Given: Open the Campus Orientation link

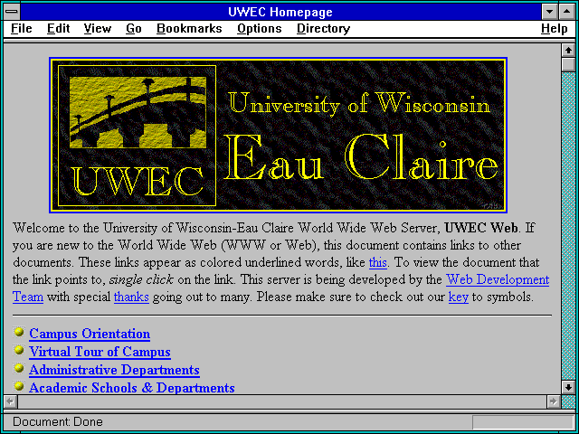Looking at the screenshot, I should point(90,334).
